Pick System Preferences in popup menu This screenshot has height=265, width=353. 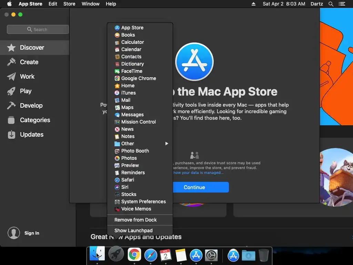(x=140, y=202)
